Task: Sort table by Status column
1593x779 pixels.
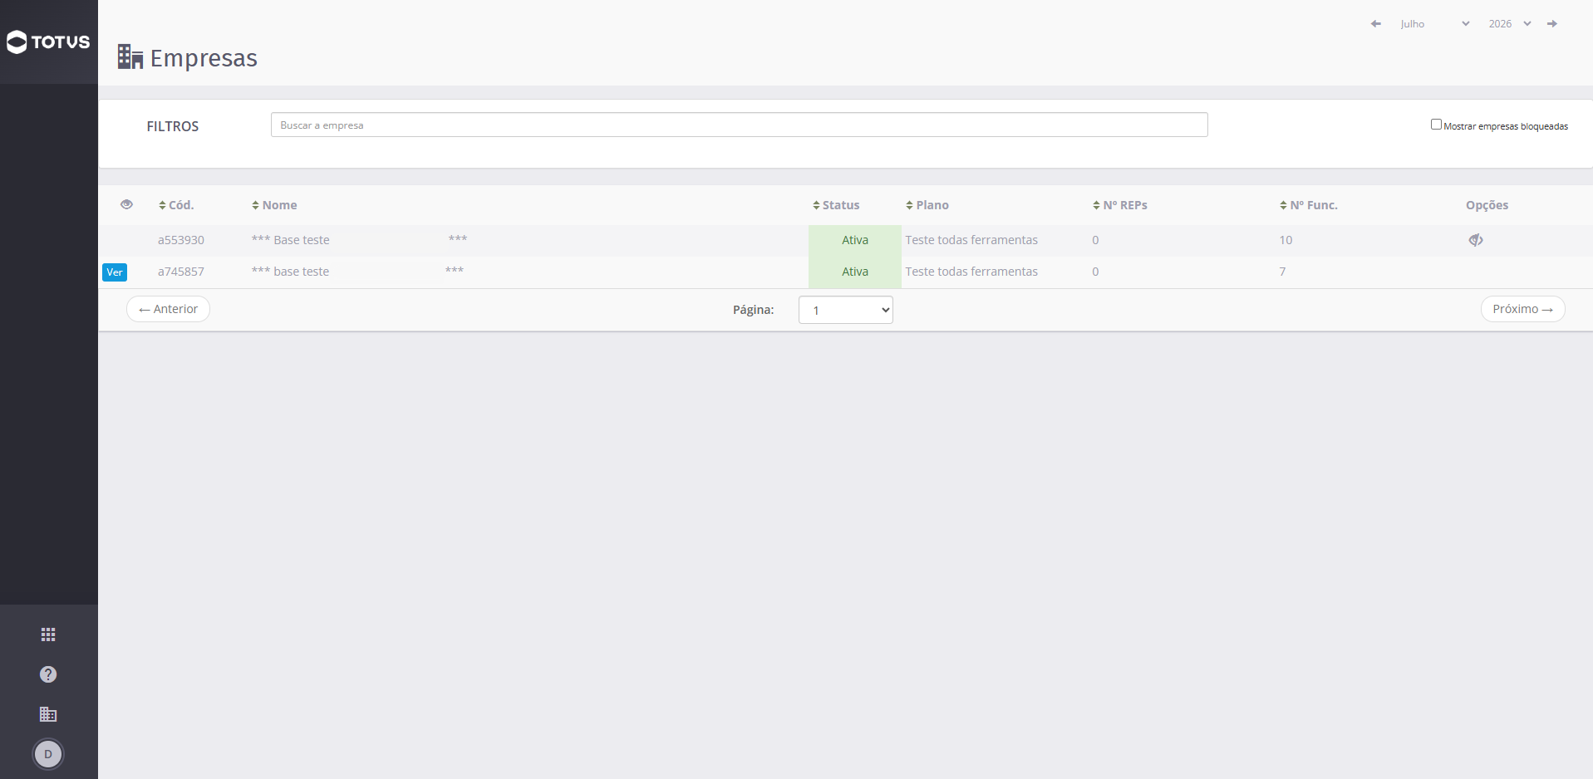Action: pos(836,205)
